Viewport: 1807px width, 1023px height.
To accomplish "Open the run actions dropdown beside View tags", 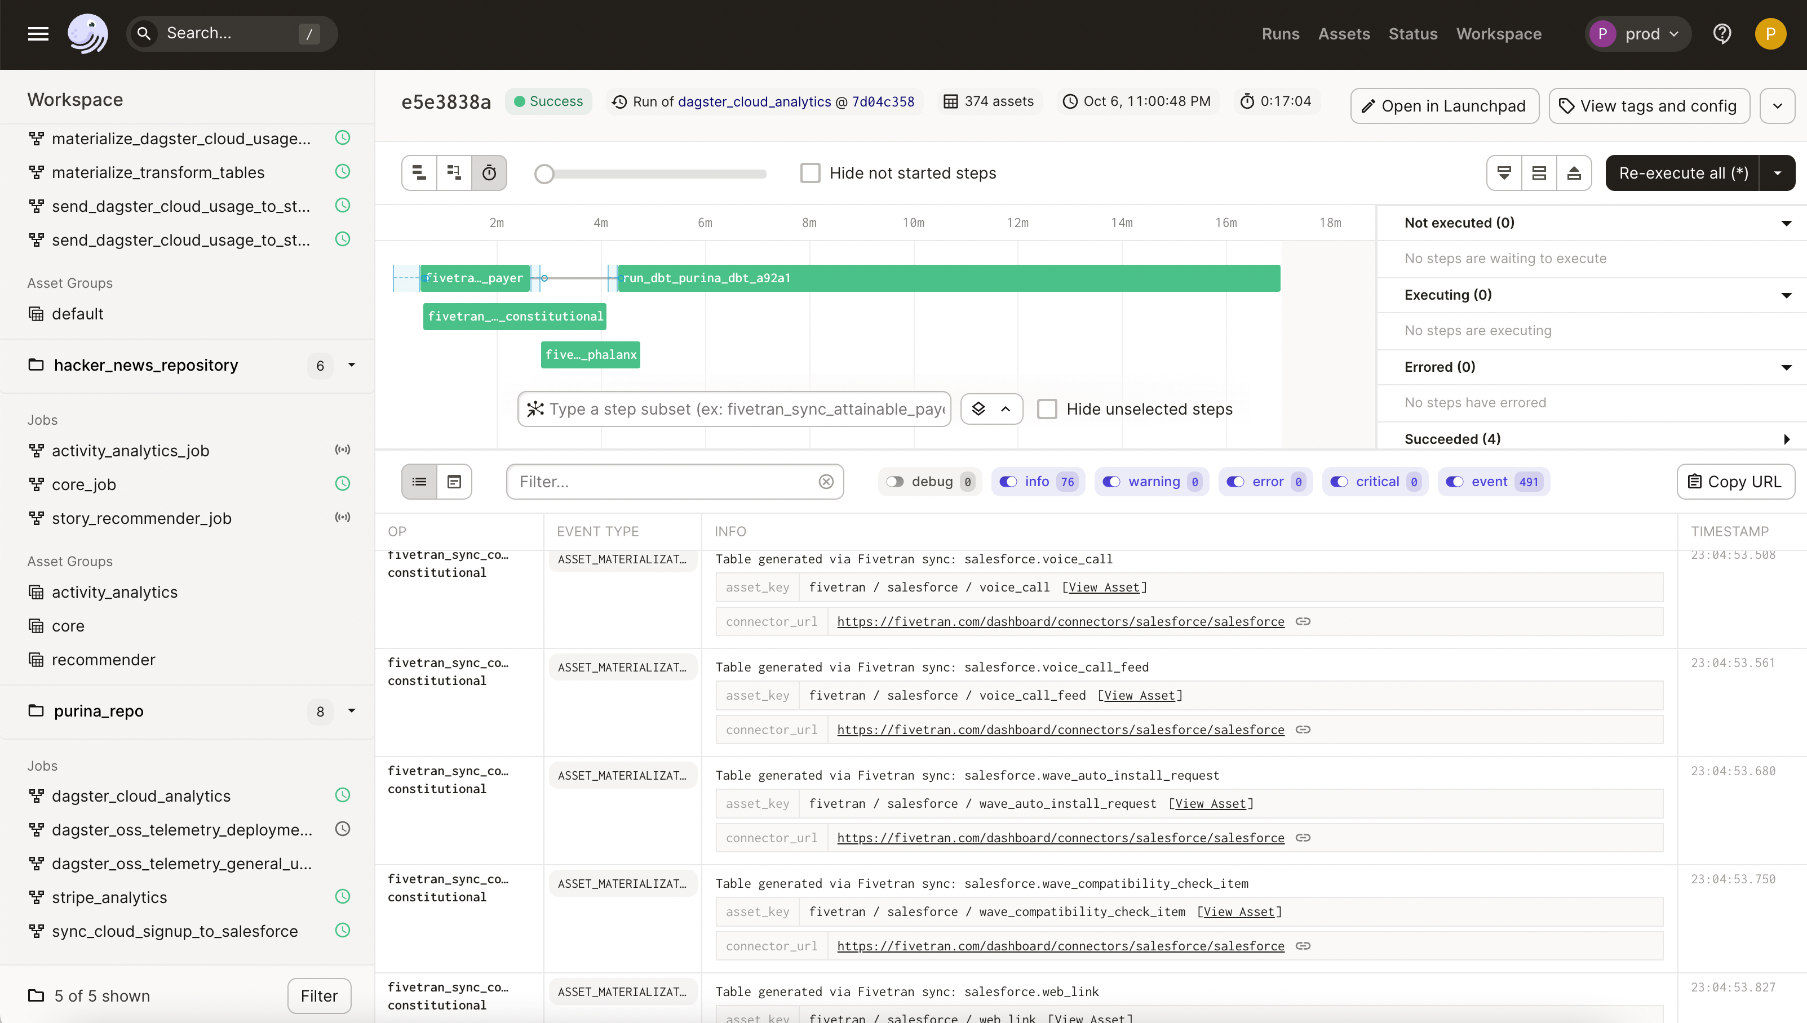I will click(1778, 106).
